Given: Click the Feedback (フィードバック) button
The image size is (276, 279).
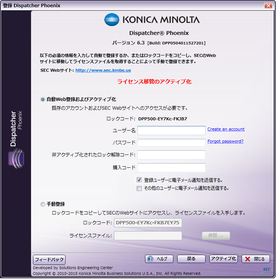Looking at the screenshot, I should 49,260.
